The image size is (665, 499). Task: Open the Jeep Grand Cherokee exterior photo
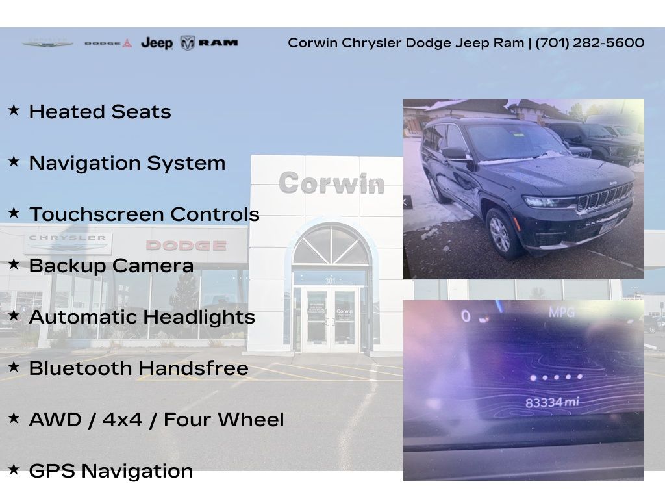[x=523, y=189]
